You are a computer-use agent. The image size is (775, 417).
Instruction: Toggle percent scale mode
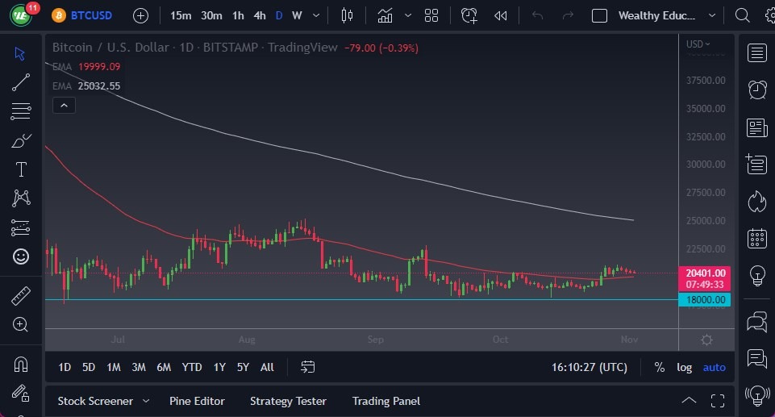pos(660,367)
